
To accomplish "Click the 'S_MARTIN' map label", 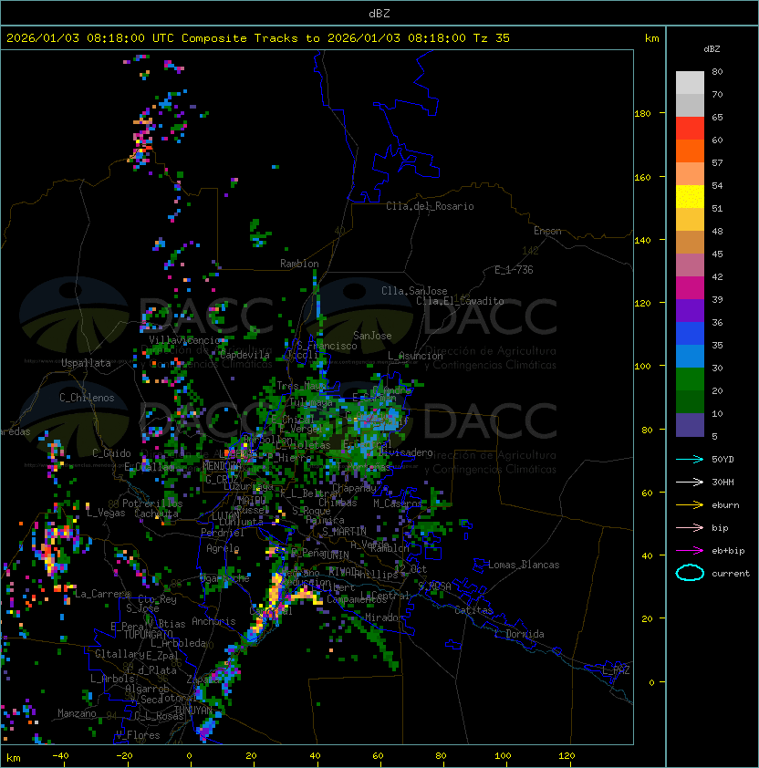I will click(x=345, y=532).
